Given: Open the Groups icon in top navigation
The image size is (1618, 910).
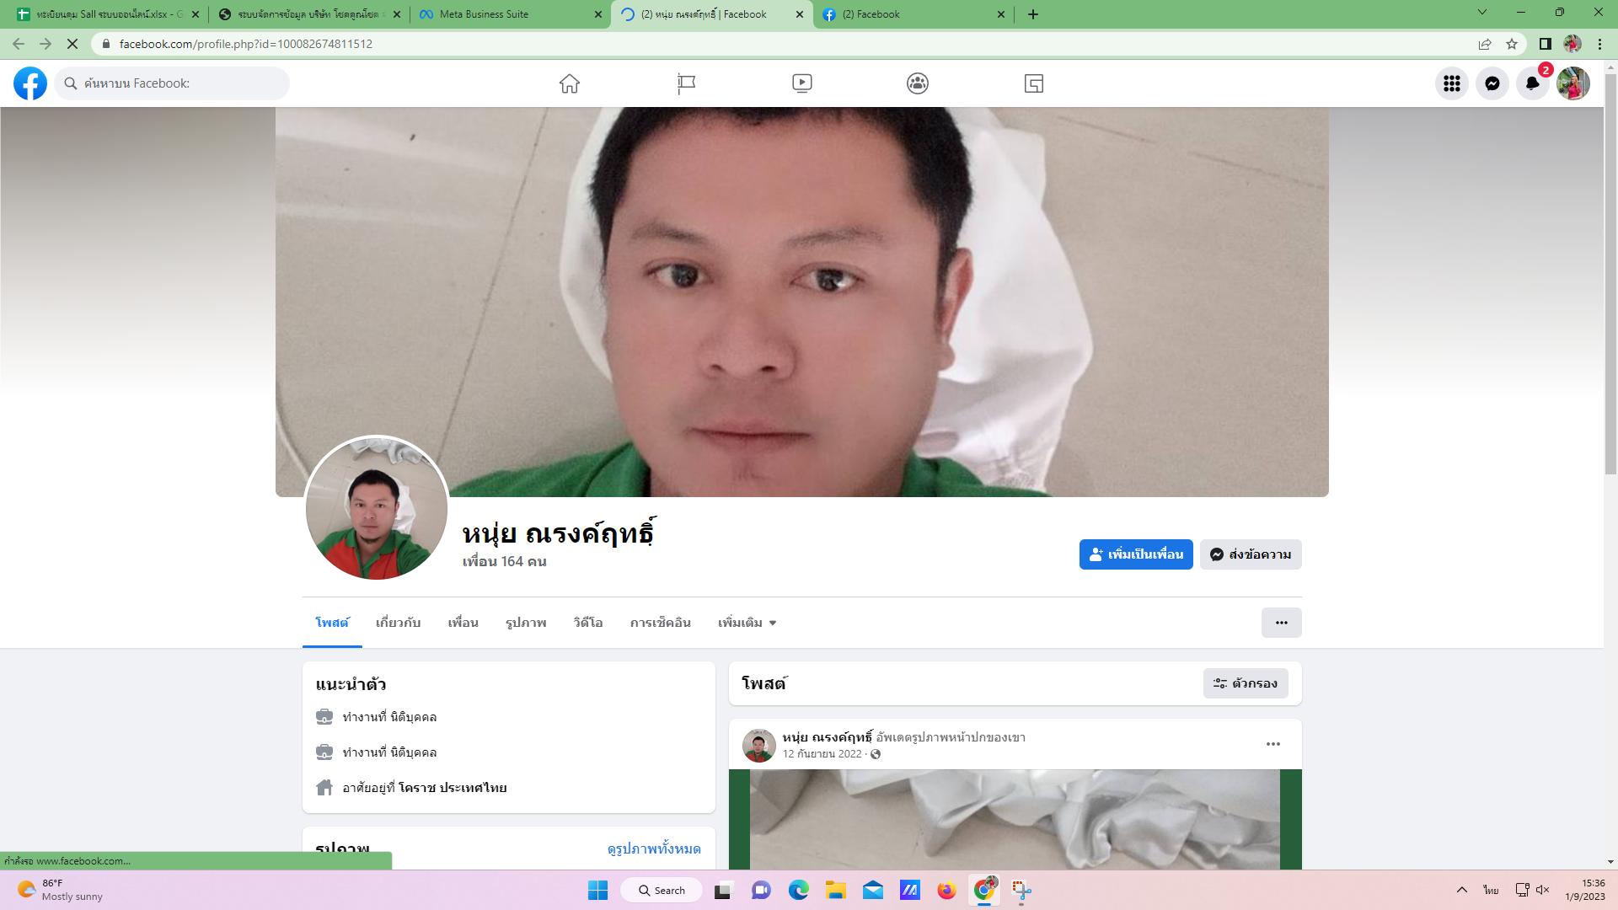Looking at the screenshot, I should tap(918, 83).
